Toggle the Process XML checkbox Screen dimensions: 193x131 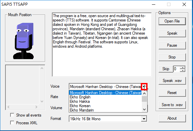pos(12,123)
